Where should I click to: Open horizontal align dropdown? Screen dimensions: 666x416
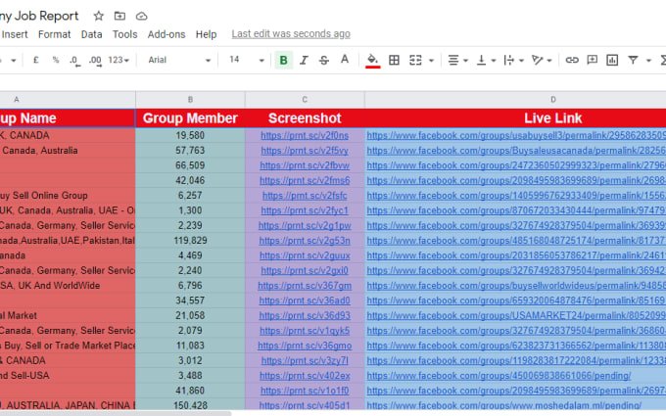click(458, 61)
